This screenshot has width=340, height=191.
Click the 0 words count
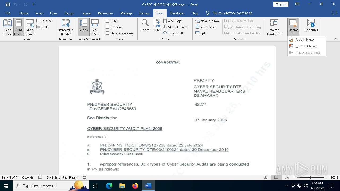pyautogui.click(x=28, y=177)
